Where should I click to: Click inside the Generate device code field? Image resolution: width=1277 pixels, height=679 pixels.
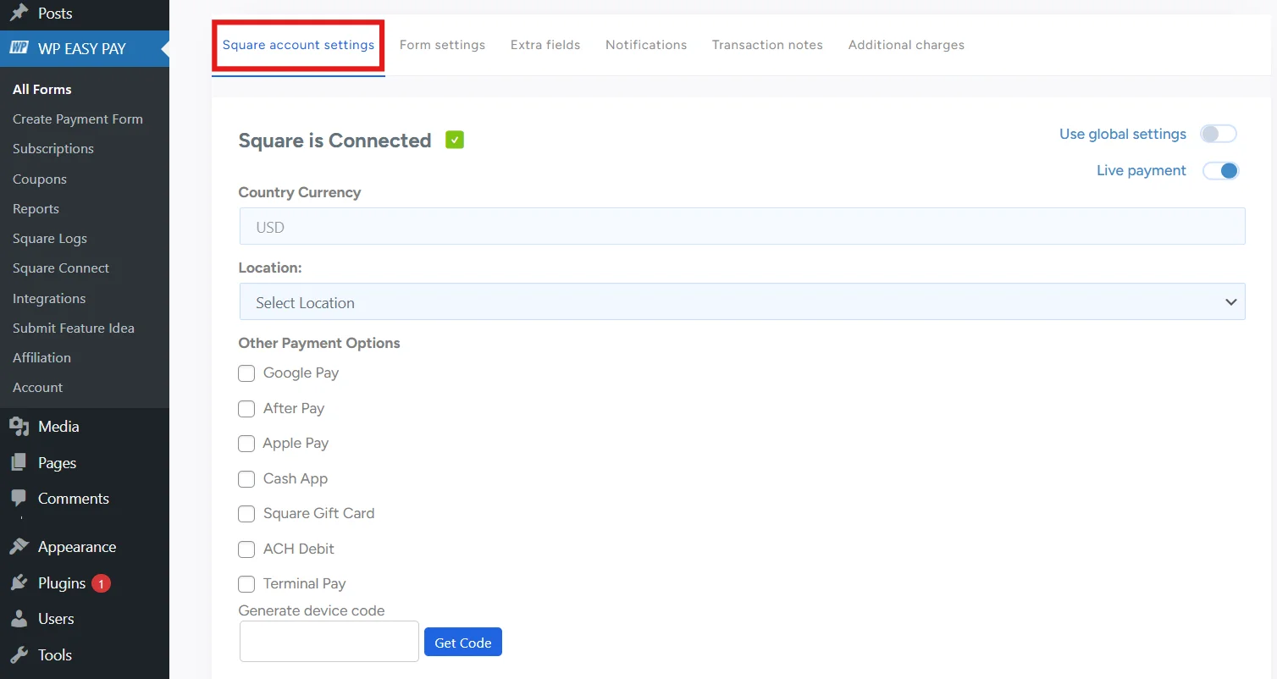329,641
